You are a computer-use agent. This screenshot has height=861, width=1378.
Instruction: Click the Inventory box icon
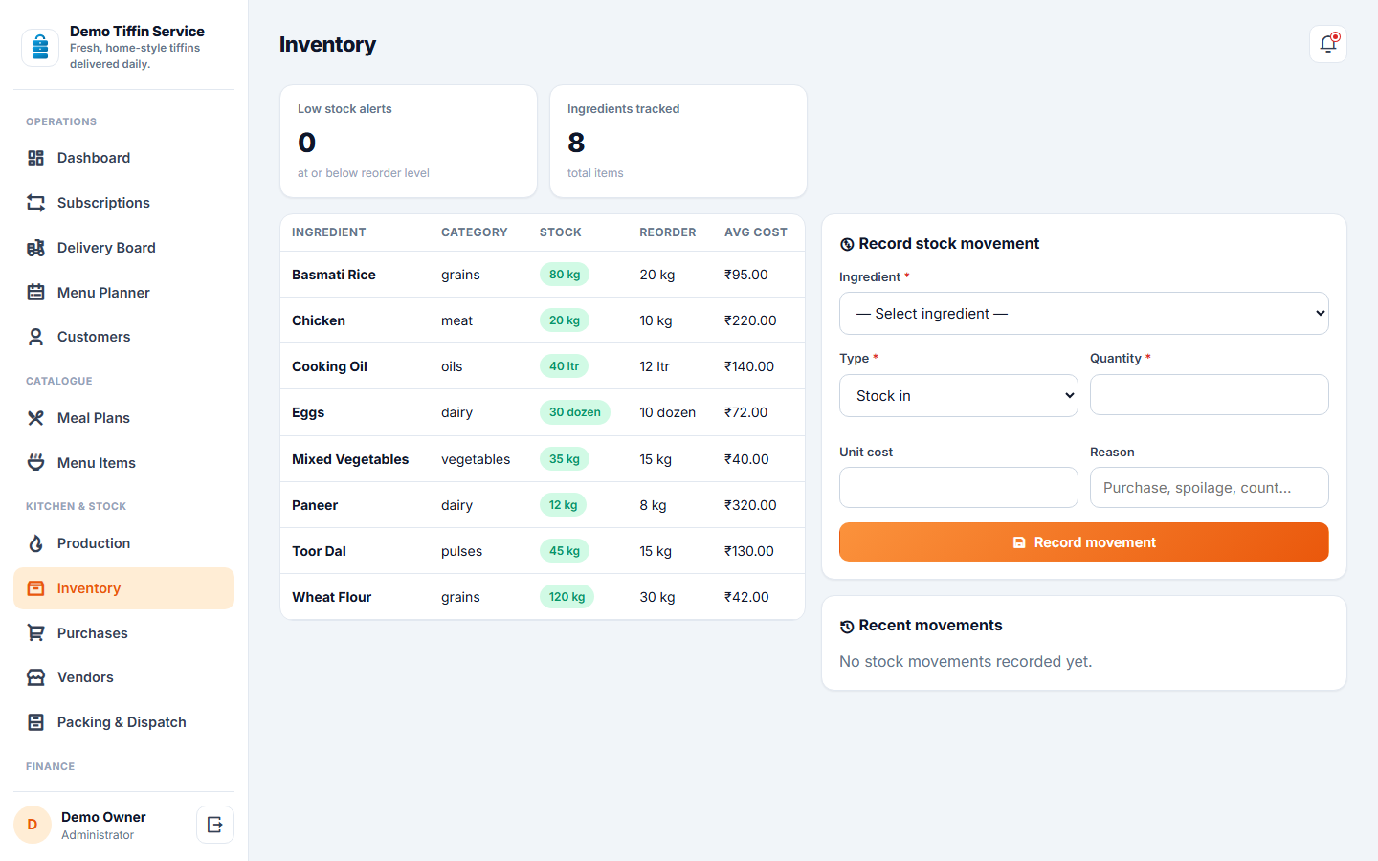(x=35, y=588)
